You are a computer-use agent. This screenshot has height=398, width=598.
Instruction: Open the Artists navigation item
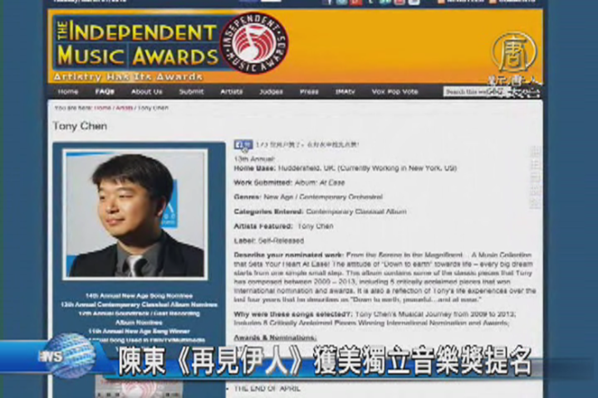pos(232,91)
